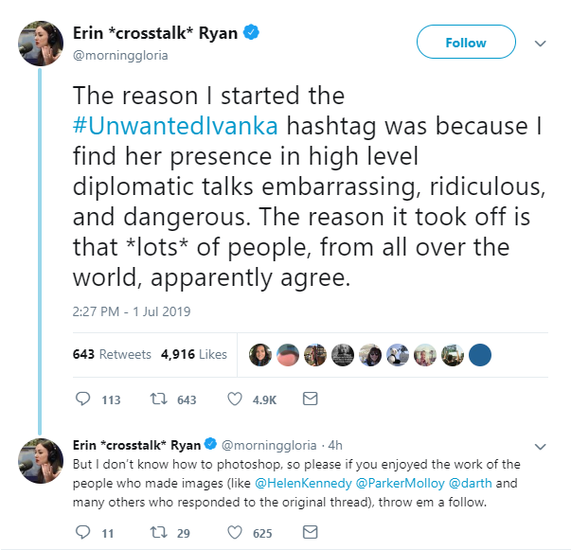571x550 pixels.
Task: View the 643 Retweets list
Action: (112, 354)
